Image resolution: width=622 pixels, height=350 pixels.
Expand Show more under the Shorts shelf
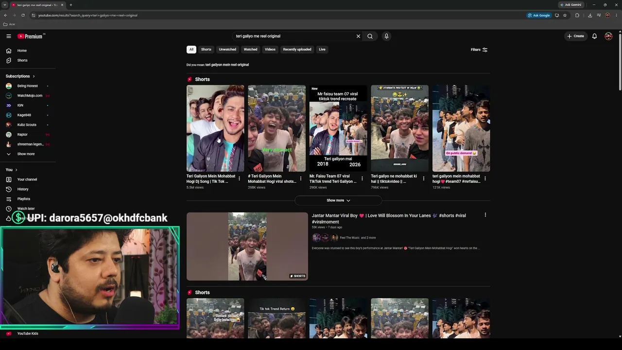[338, 200]
